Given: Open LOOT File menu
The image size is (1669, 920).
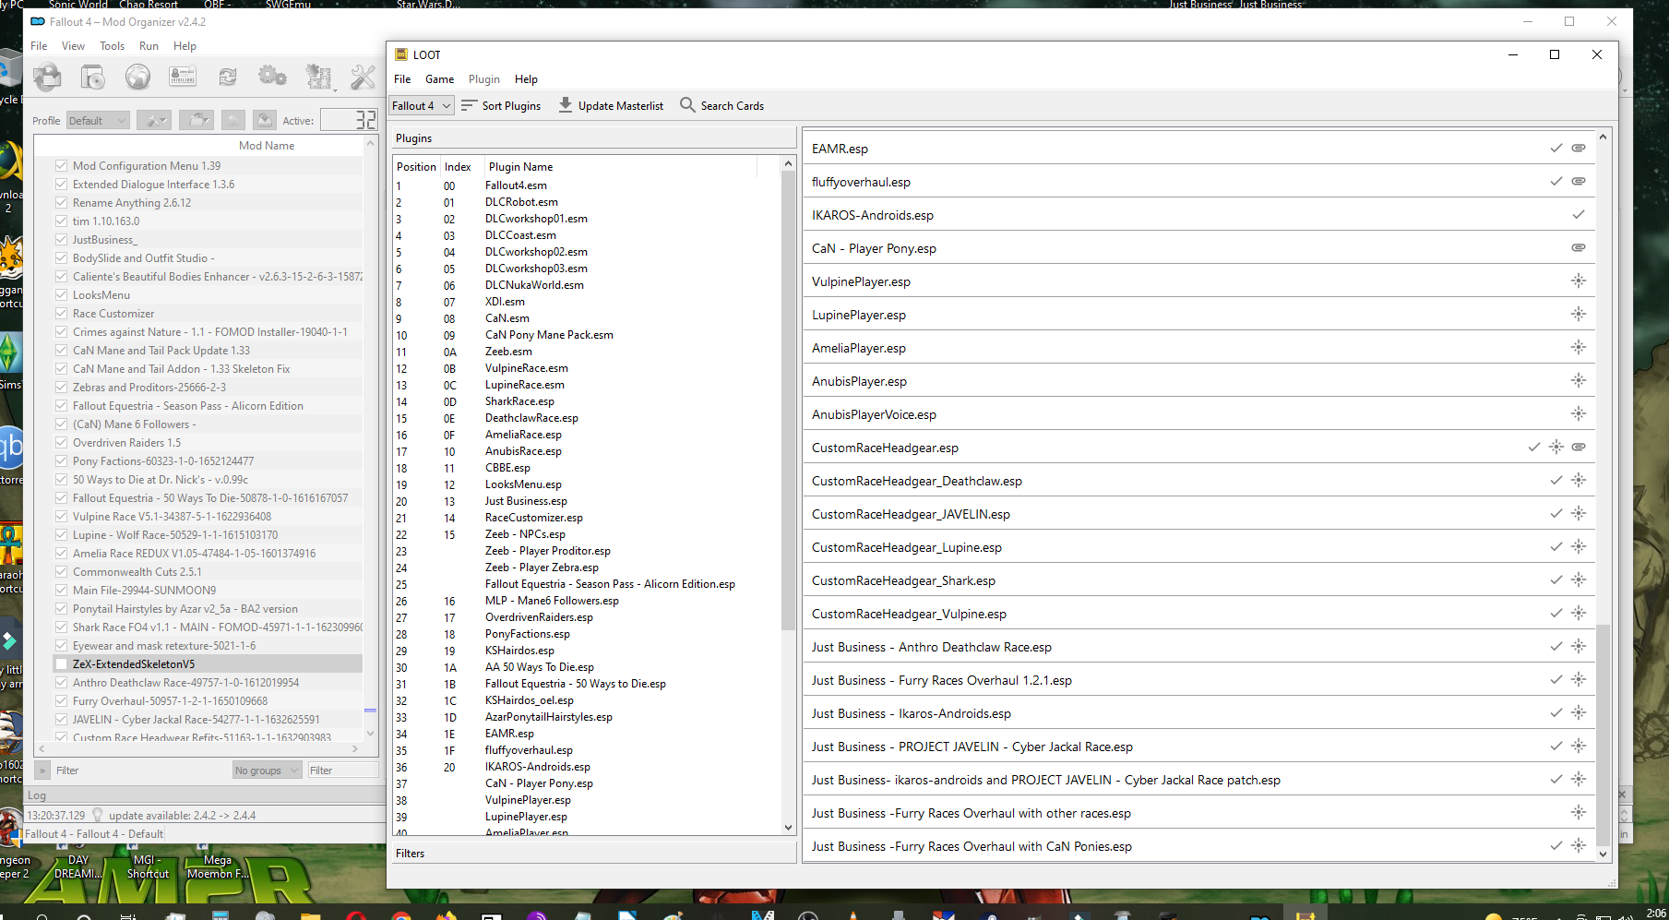Looking at the screenshot, I should [402, 79].
